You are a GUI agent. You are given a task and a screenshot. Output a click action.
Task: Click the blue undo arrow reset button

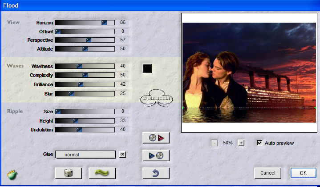pyautogui.click(x=156, y=173)
